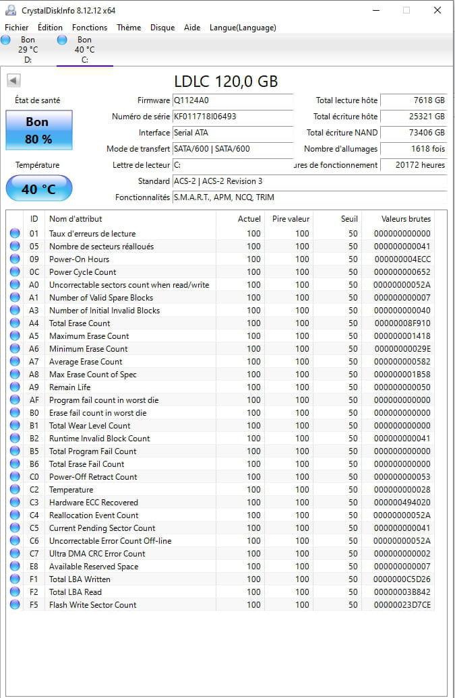Click the CrystalDiskInfo app icon in title bar
The width and height of the screenshot is (455, 698).
pyautogui.click(x=10, y=10)
